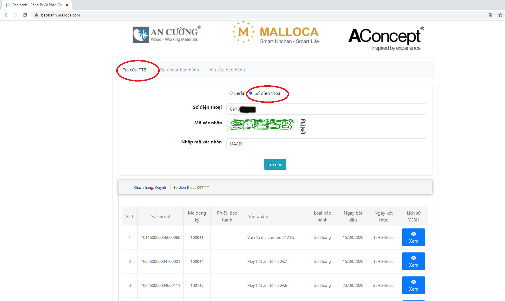Focus the Số điện thoại input field
Viewport: 505px width, 301px height.
tap(326, 109)
